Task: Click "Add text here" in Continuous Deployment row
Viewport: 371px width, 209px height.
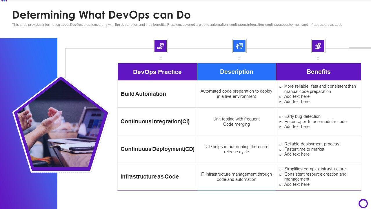Action: pos(297,154)
